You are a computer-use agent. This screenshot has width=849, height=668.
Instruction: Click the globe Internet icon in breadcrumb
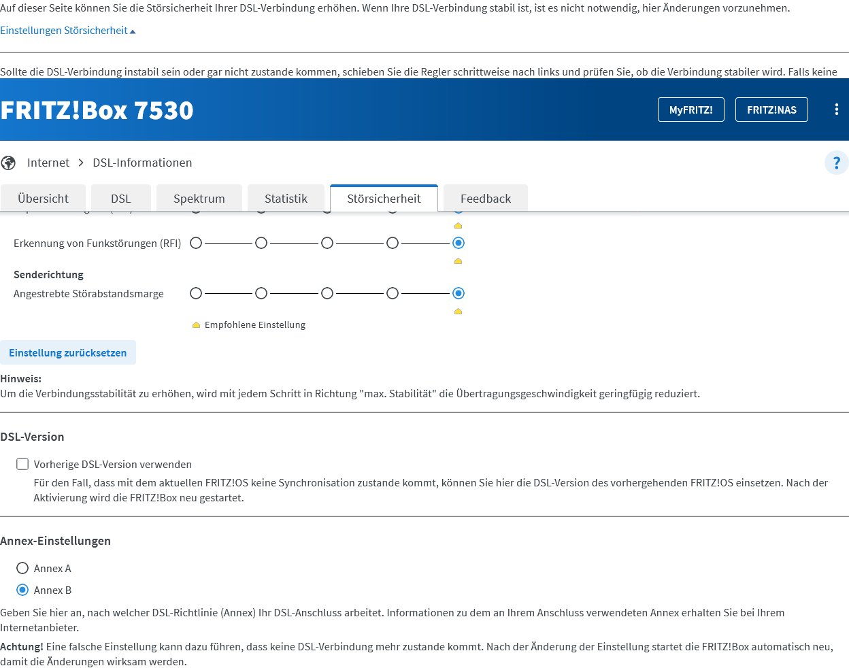tap(8, 163)
